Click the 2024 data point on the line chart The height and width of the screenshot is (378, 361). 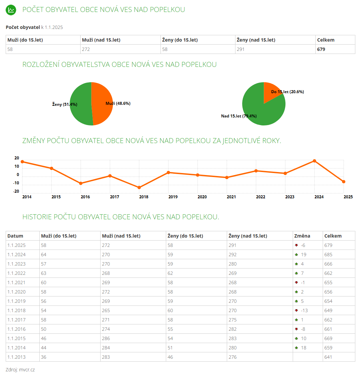(314, 161)
